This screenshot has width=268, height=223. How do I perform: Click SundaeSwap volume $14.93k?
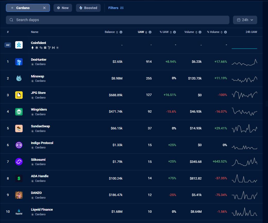[x=196, y=128]
